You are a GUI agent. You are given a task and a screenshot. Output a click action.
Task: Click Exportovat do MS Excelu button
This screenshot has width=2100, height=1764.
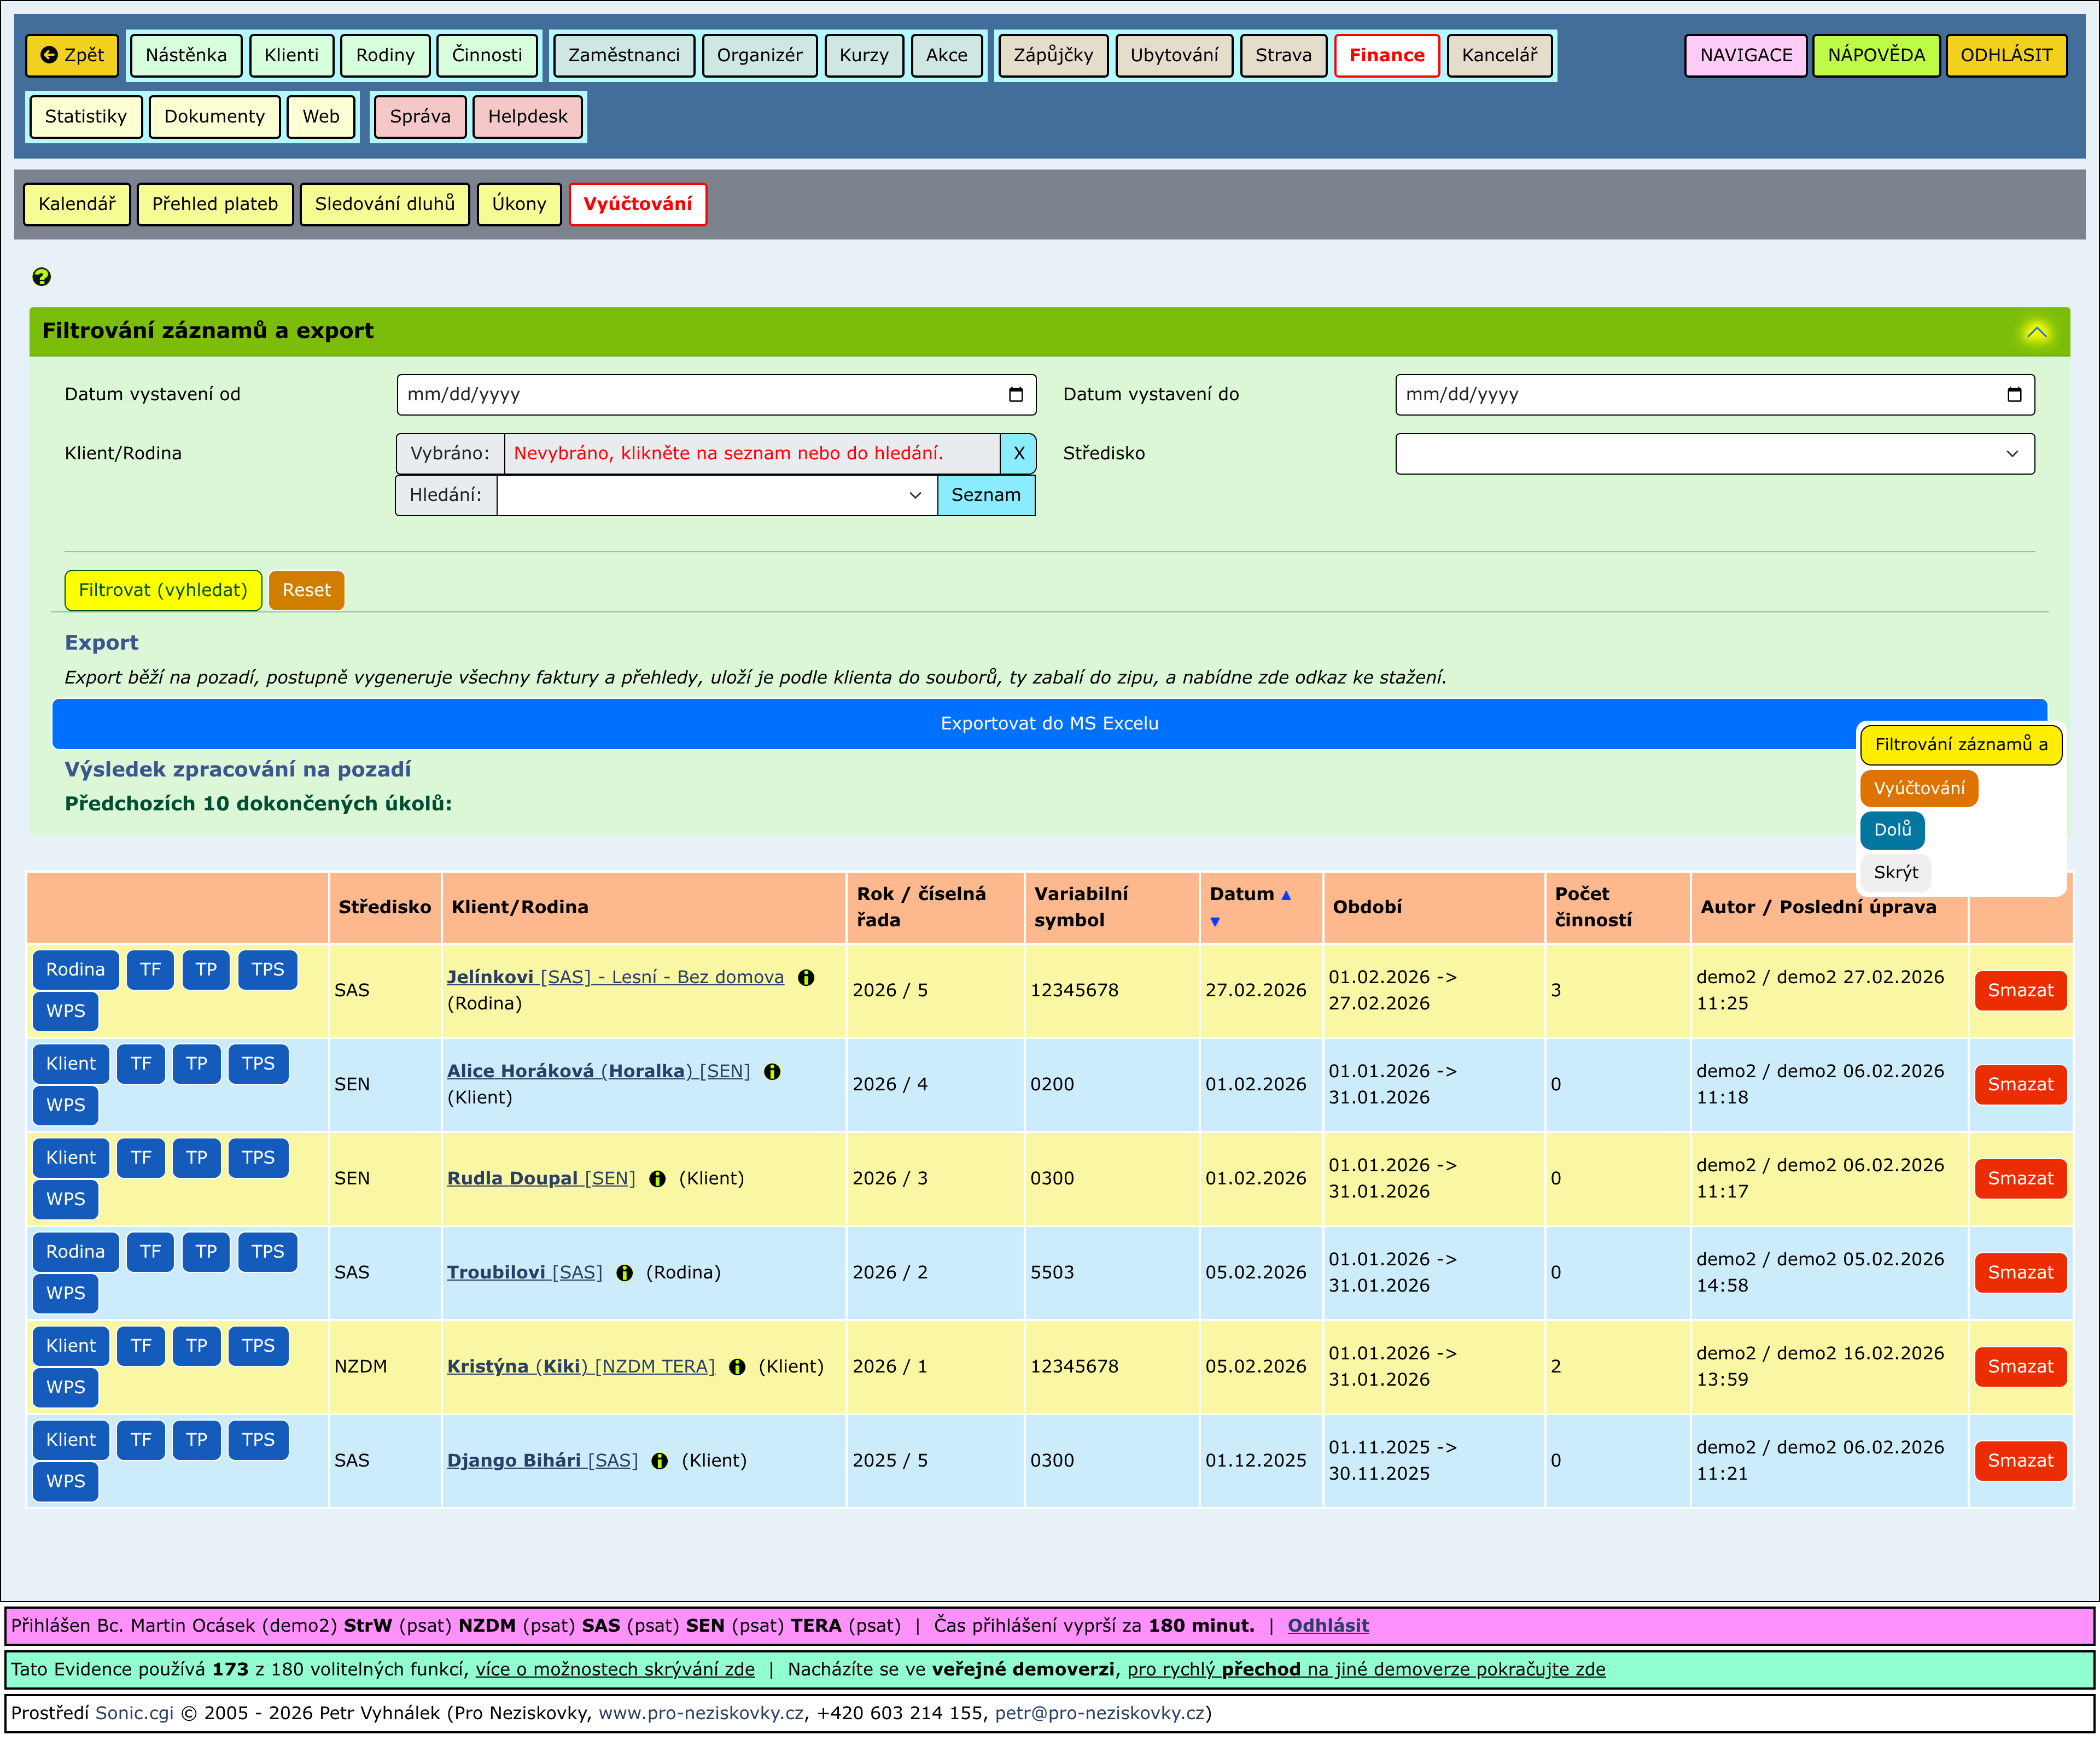(x=1049, y=724)
